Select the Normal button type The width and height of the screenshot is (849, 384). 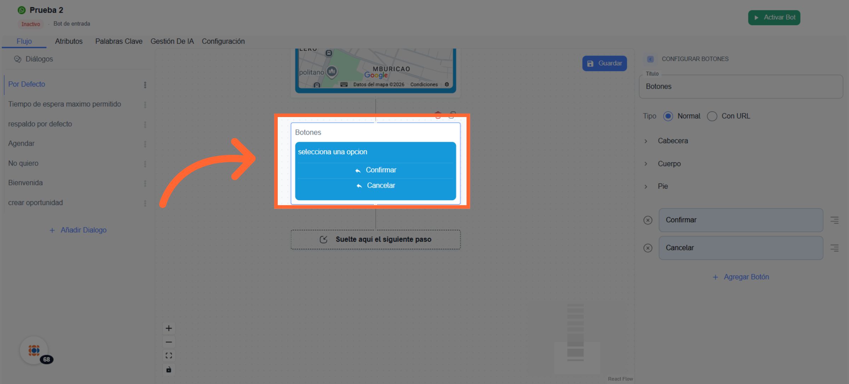(668, 116)
